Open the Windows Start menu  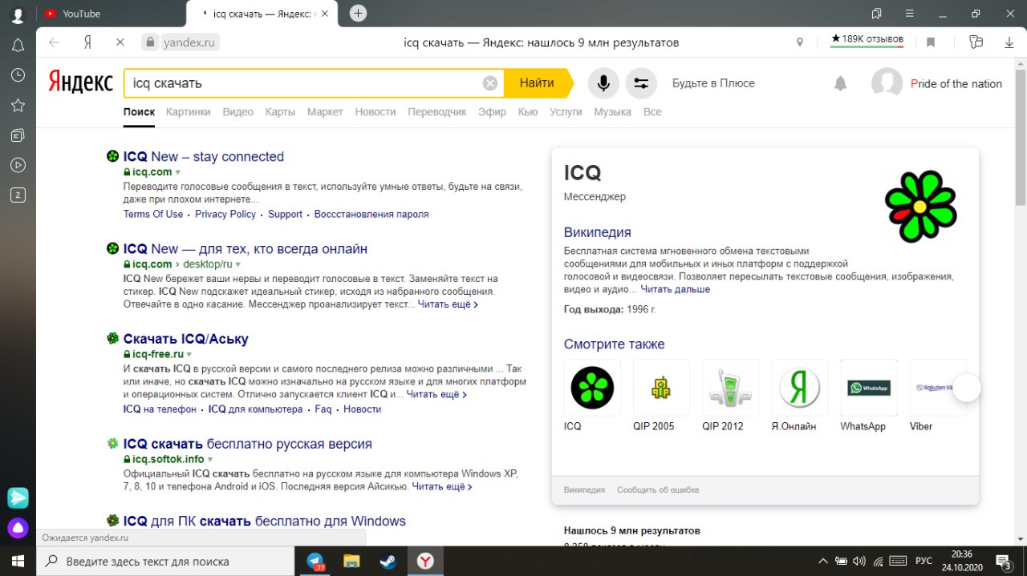pos(18,561)
